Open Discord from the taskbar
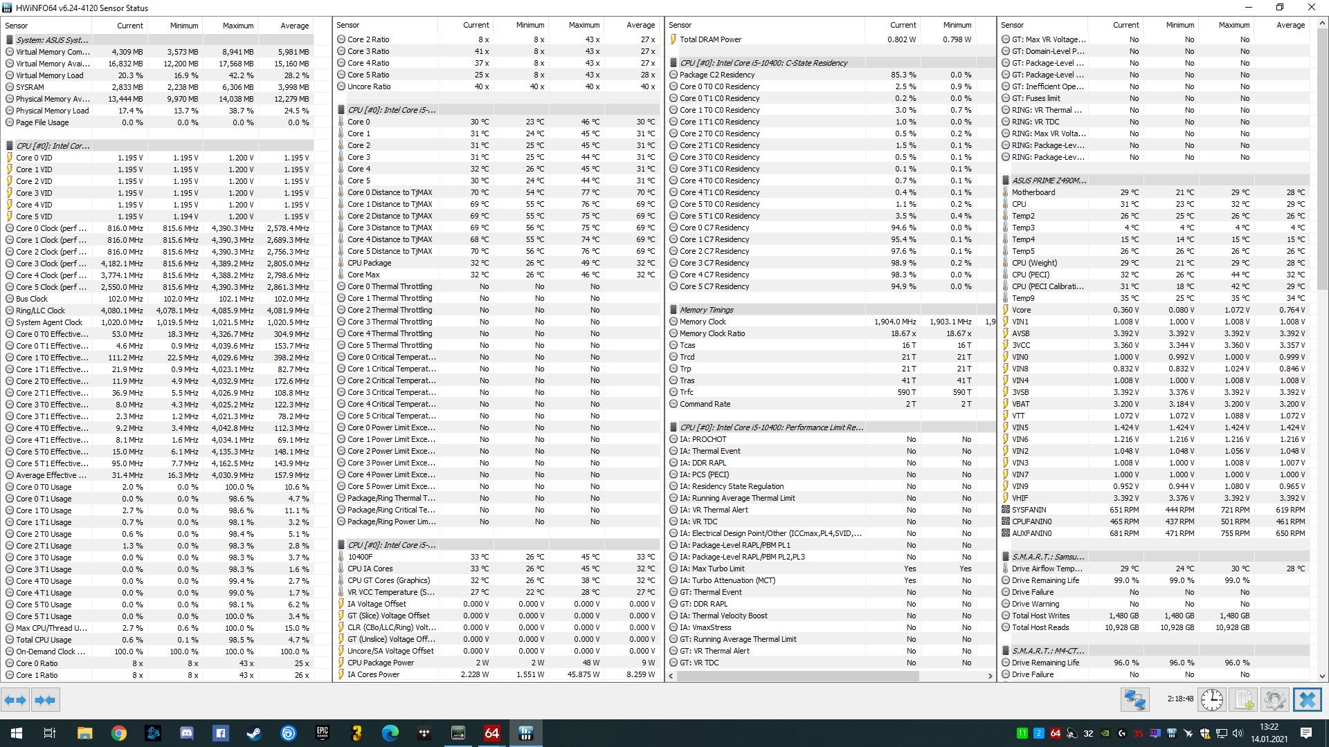The image size is (1329, 747). [186, 733]
